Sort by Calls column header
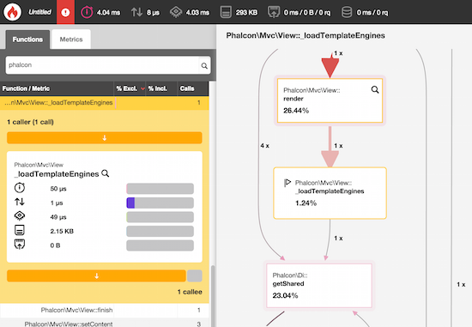The width and height of the screenshot is (472, 327). [192, 88]
